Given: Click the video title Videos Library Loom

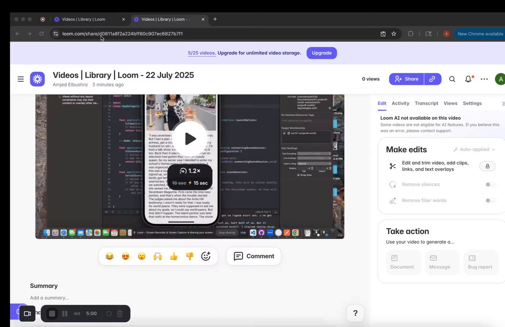Looking at the screenshot, I should click(123, 75).
